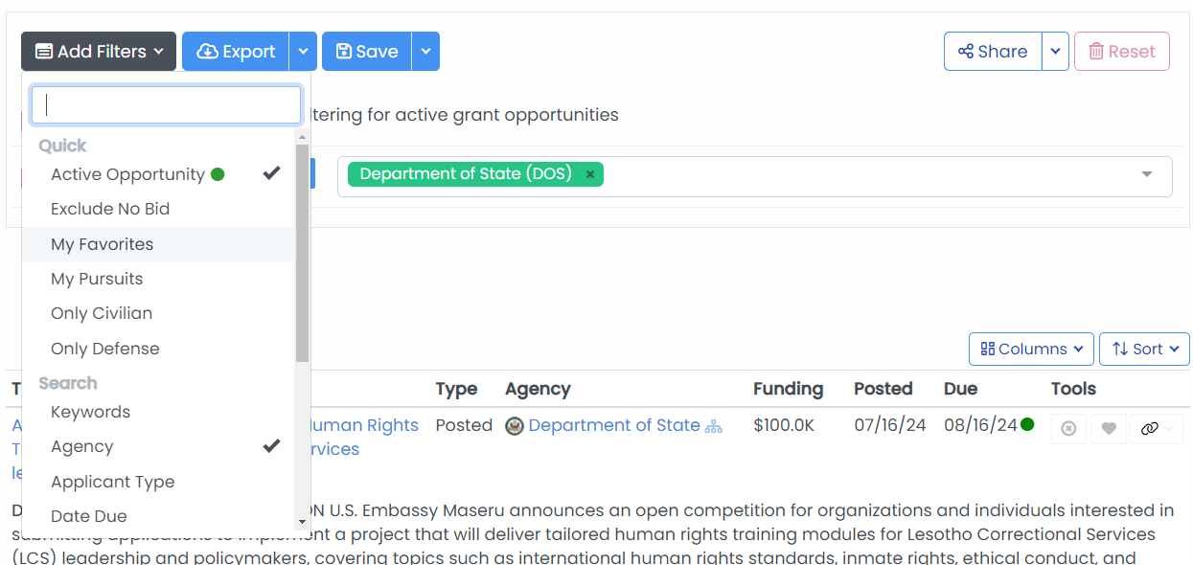The height and width of the screenshot is (565, 1193).
Task: Enable the Exclude No Bid filter
Action: click(x=110, y=209)
